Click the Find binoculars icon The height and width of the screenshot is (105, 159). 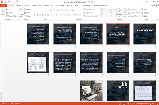pos(143,9)
